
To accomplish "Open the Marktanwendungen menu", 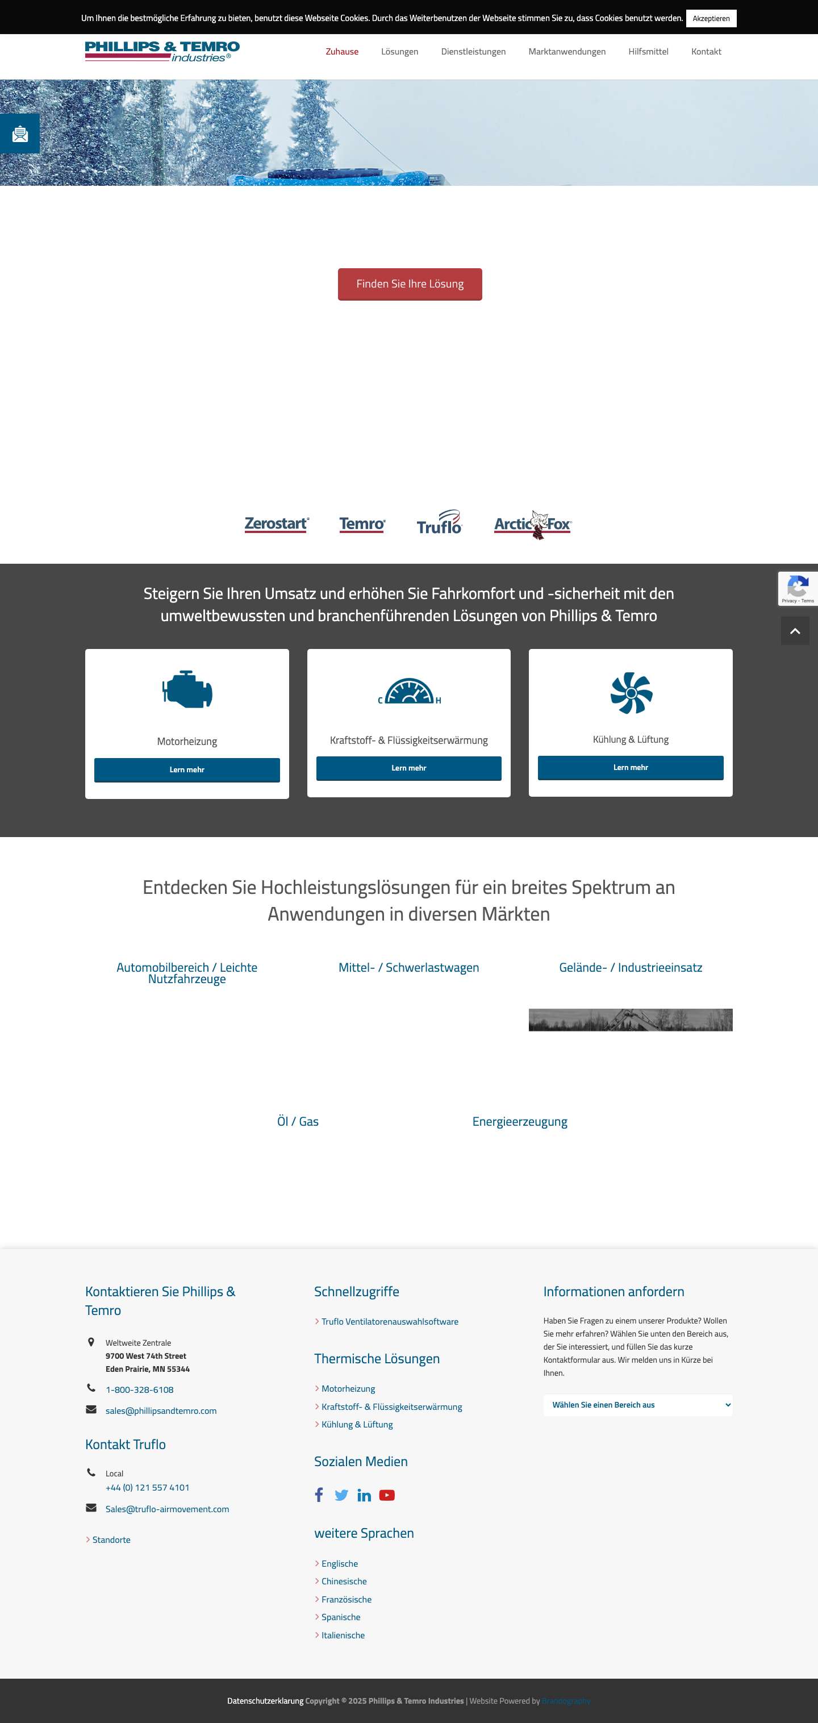I will (x=566, y=52).
